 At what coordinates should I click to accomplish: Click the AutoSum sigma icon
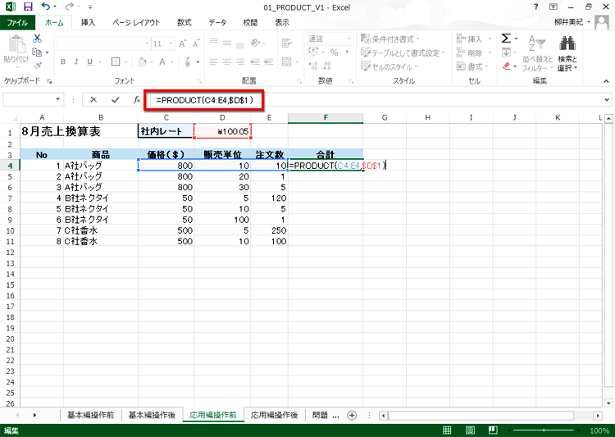506,38
